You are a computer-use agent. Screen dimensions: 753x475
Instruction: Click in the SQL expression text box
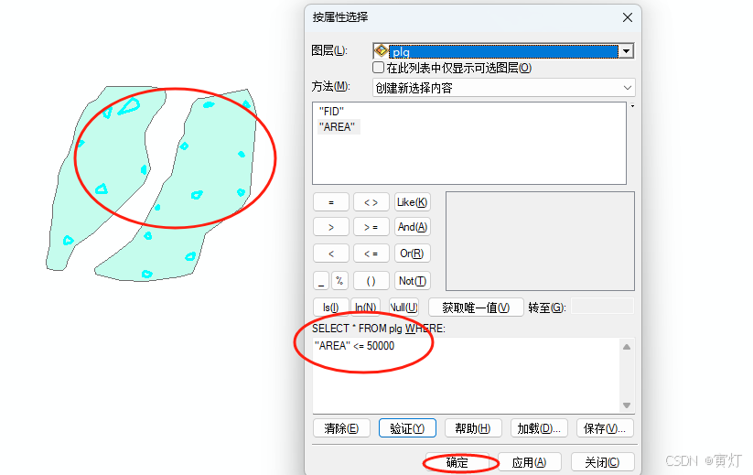tap(467, 375)
